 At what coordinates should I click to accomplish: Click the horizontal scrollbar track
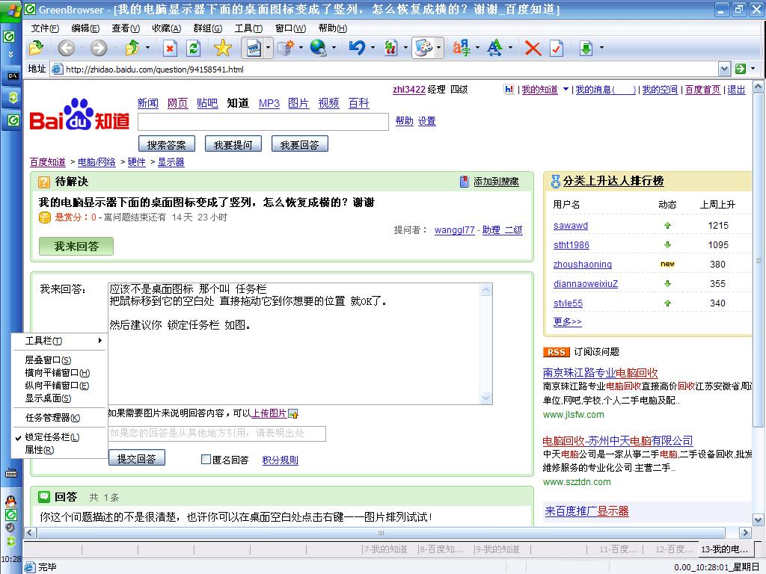381,532
